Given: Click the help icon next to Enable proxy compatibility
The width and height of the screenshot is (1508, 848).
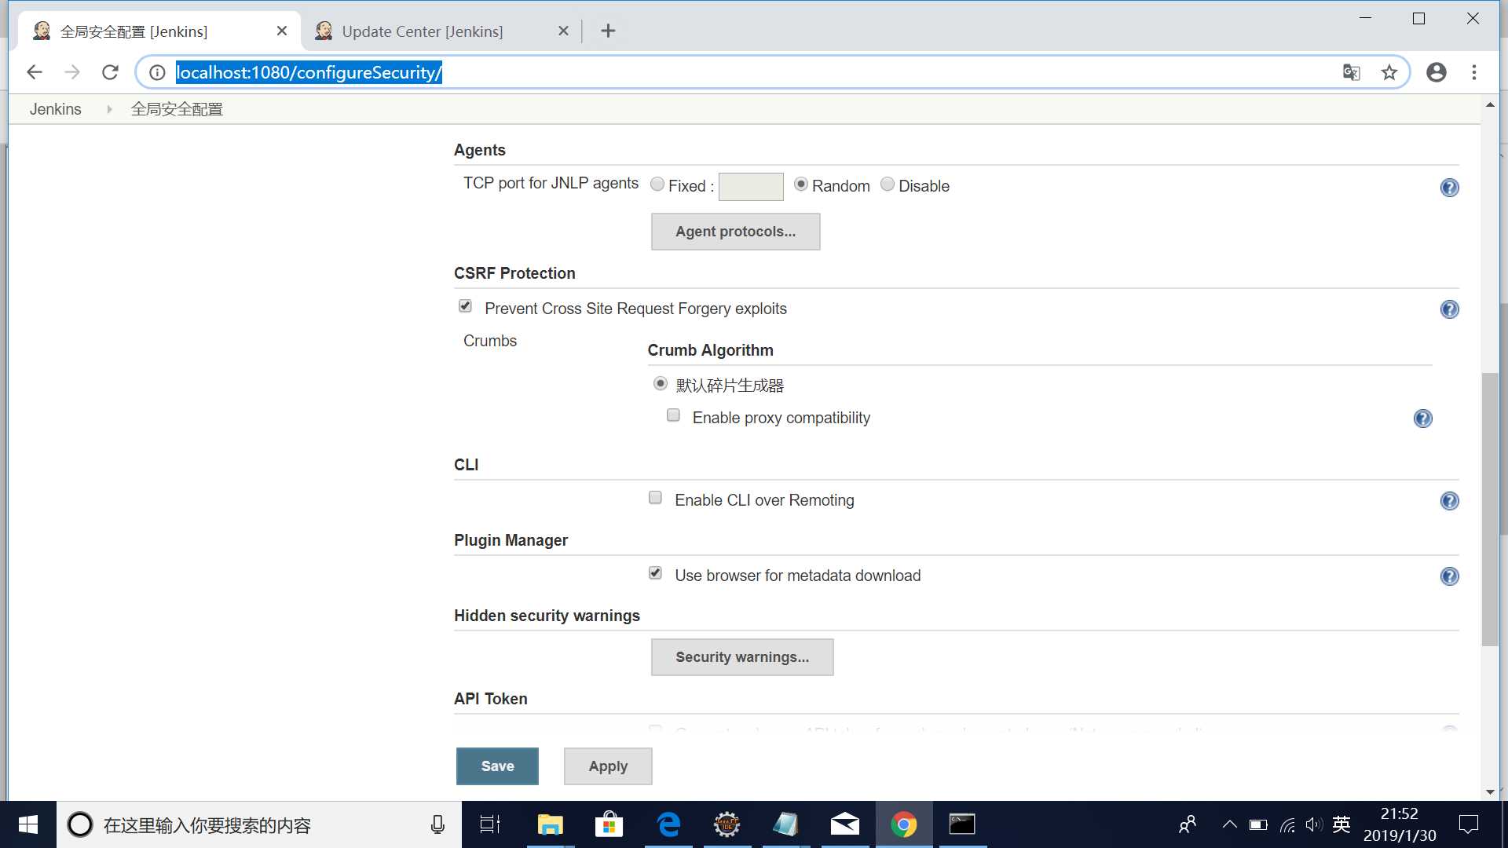Looking at the screenshot, I should point(1422,419).
